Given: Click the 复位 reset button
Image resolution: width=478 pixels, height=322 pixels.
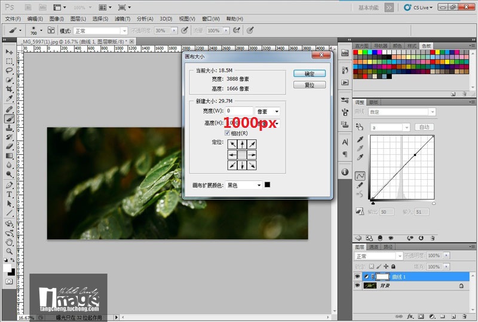Looking at the screenshot, I should coord(310,85).
